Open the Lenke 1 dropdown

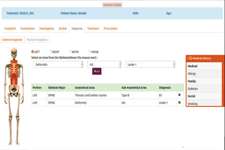tap(150, 64)
